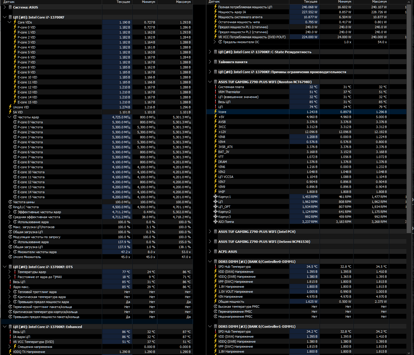Click the lightning icon of BAT_3V
414x355 pixels.
[216, 152]
